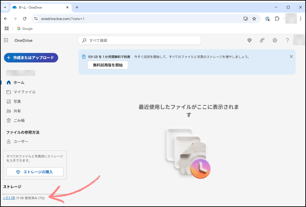Open a new browser tab
This screenshot has height=207, width=306.
pos(77,8)
